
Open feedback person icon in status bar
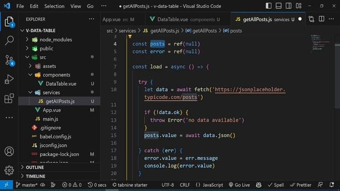tap(320, 185)
